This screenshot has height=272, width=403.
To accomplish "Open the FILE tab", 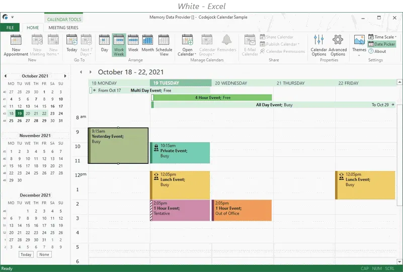I will tap(10, 28).
